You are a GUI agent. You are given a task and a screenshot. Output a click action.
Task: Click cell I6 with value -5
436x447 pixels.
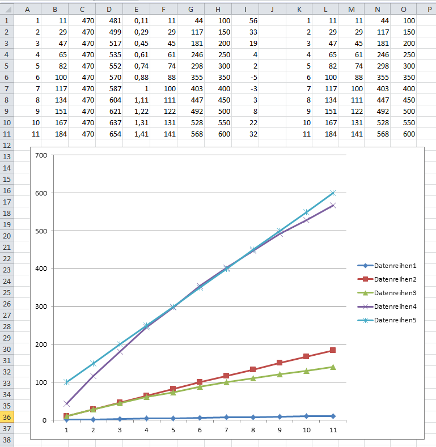click(245, 77)
